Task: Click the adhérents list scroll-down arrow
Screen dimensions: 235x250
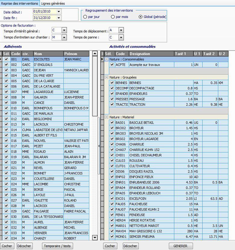Action: pos(95,237)
